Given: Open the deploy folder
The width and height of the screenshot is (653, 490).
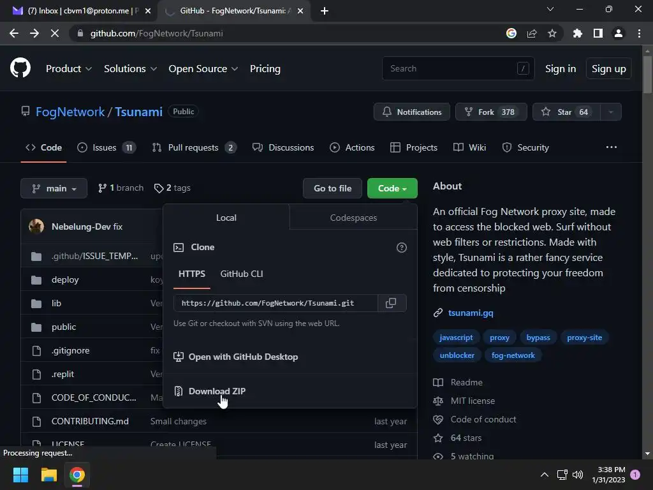Looking at the screenshot, I should coord(65,279).
